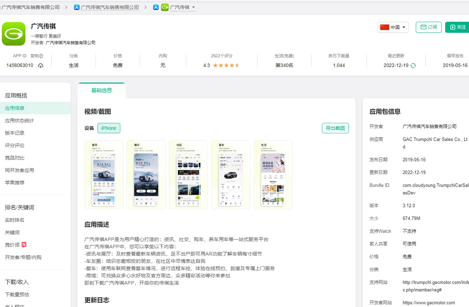
Task: Click the 可使用 value beside 家人共享
Action: click(x=409, y=244)
